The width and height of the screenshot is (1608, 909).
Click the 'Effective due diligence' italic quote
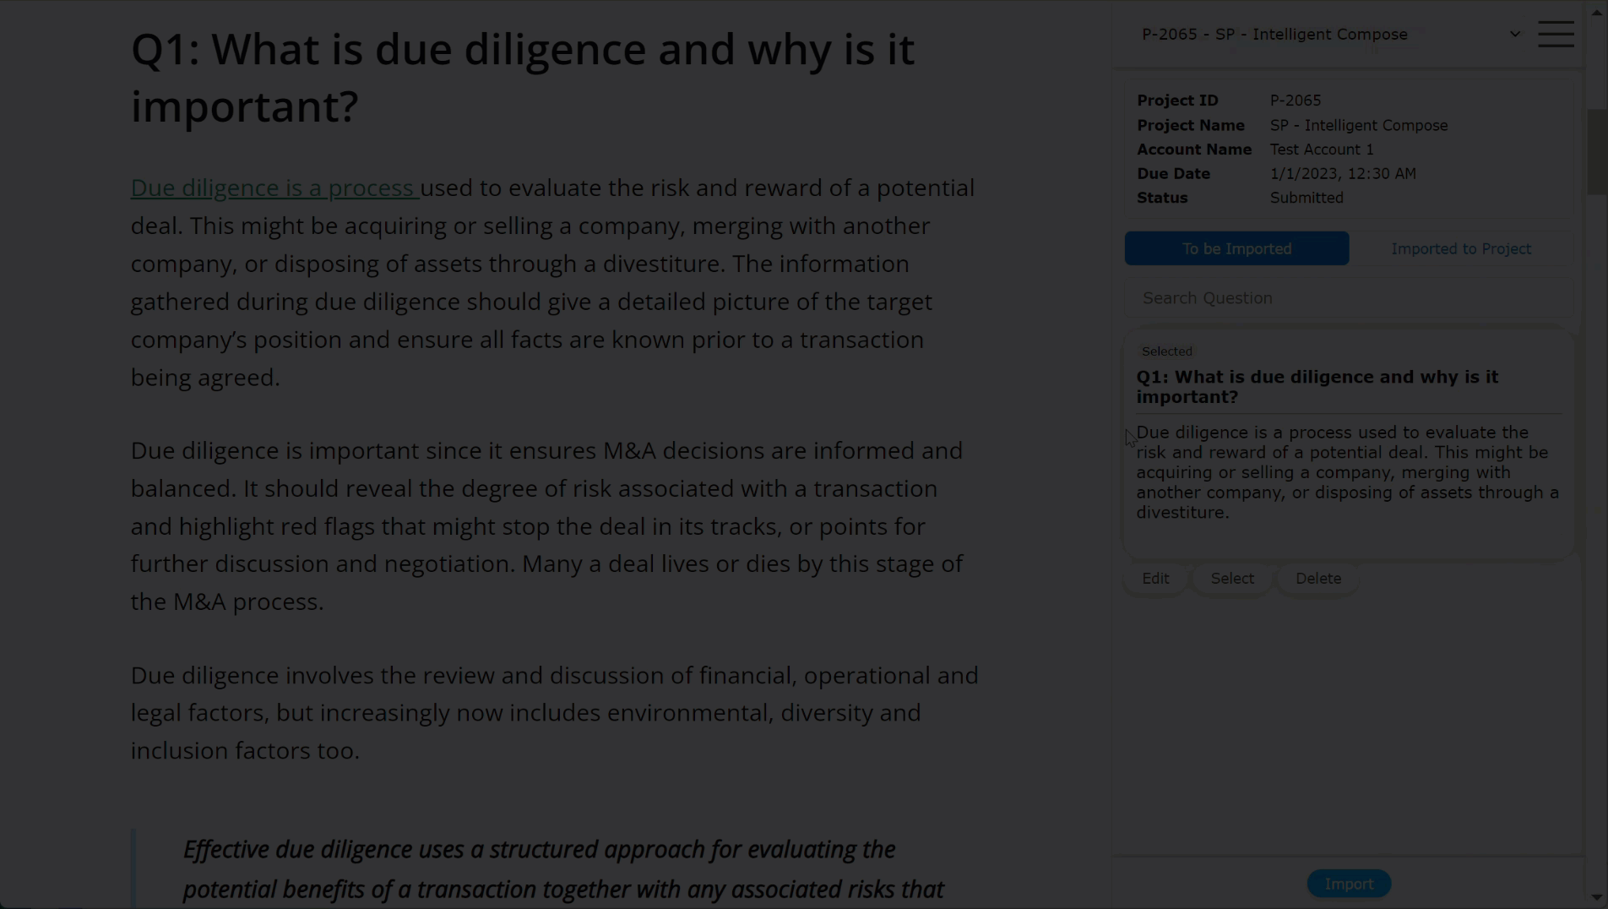click(x=563, y=869)
